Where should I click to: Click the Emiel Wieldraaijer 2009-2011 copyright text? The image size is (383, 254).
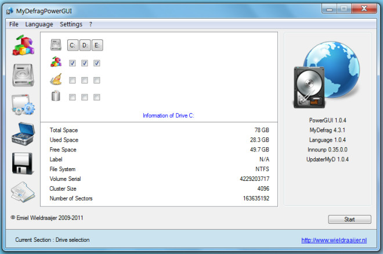pyautogui.click(x=47, y=217)
